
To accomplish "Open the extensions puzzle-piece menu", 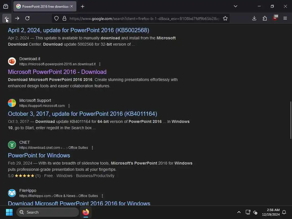I will pyautogui.click(x=265, y=18).
